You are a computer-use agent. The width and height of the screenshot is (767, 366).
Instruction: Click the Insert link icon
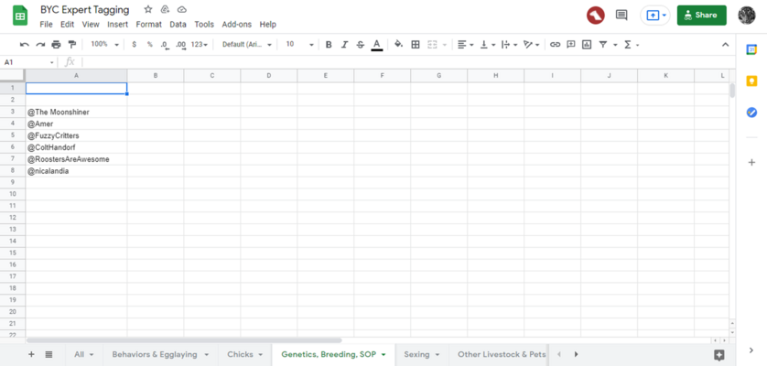coord(555,45)
